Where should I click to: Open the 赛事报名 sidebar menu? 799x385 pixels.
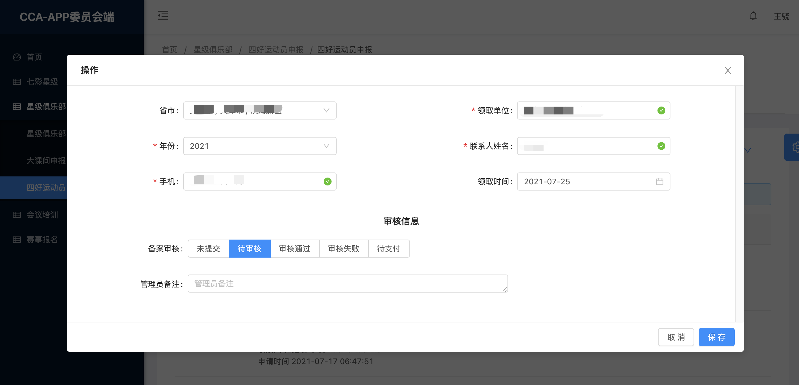tap(42, 240)
